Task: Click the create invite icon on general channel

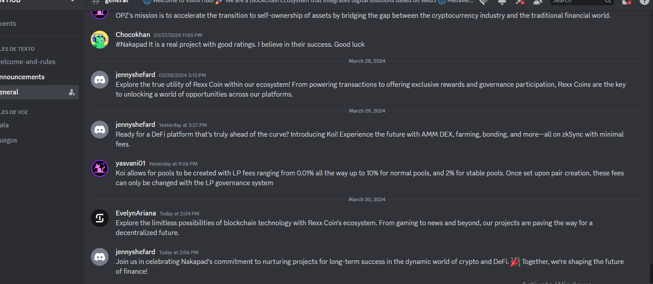Action: [x=72, y=92]
